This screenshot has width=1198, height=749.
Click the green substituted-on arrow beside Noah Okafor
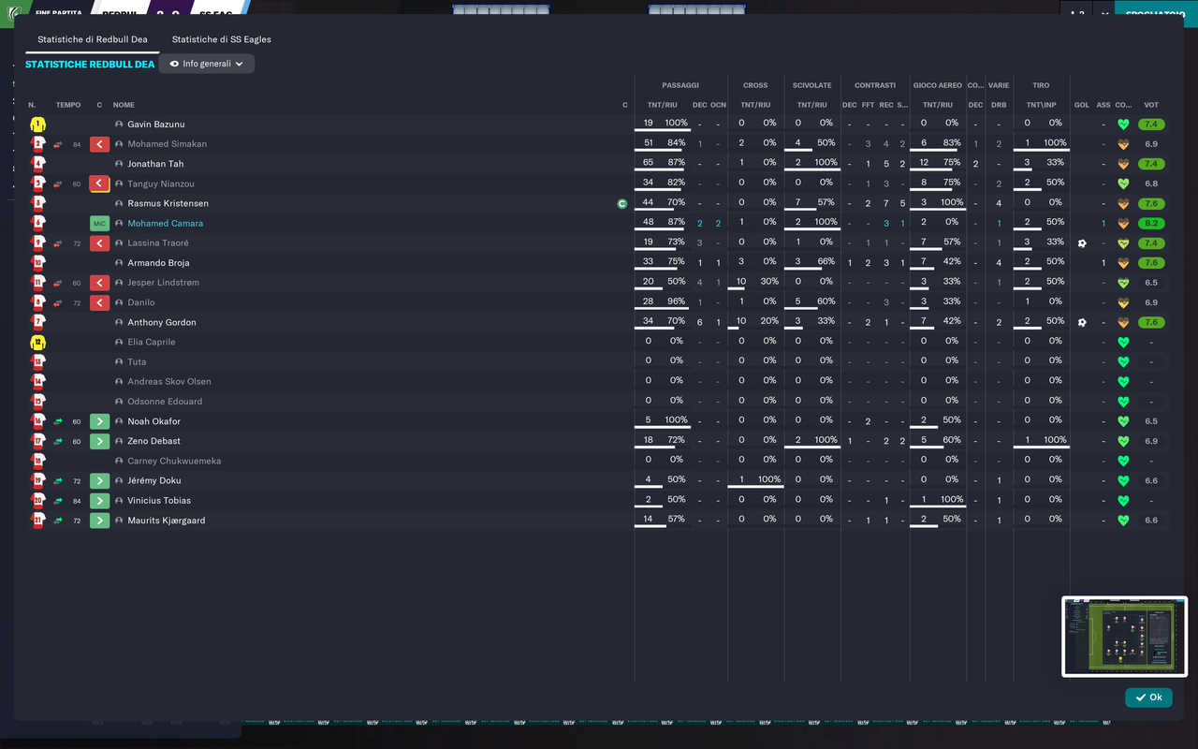coord(99,421)
